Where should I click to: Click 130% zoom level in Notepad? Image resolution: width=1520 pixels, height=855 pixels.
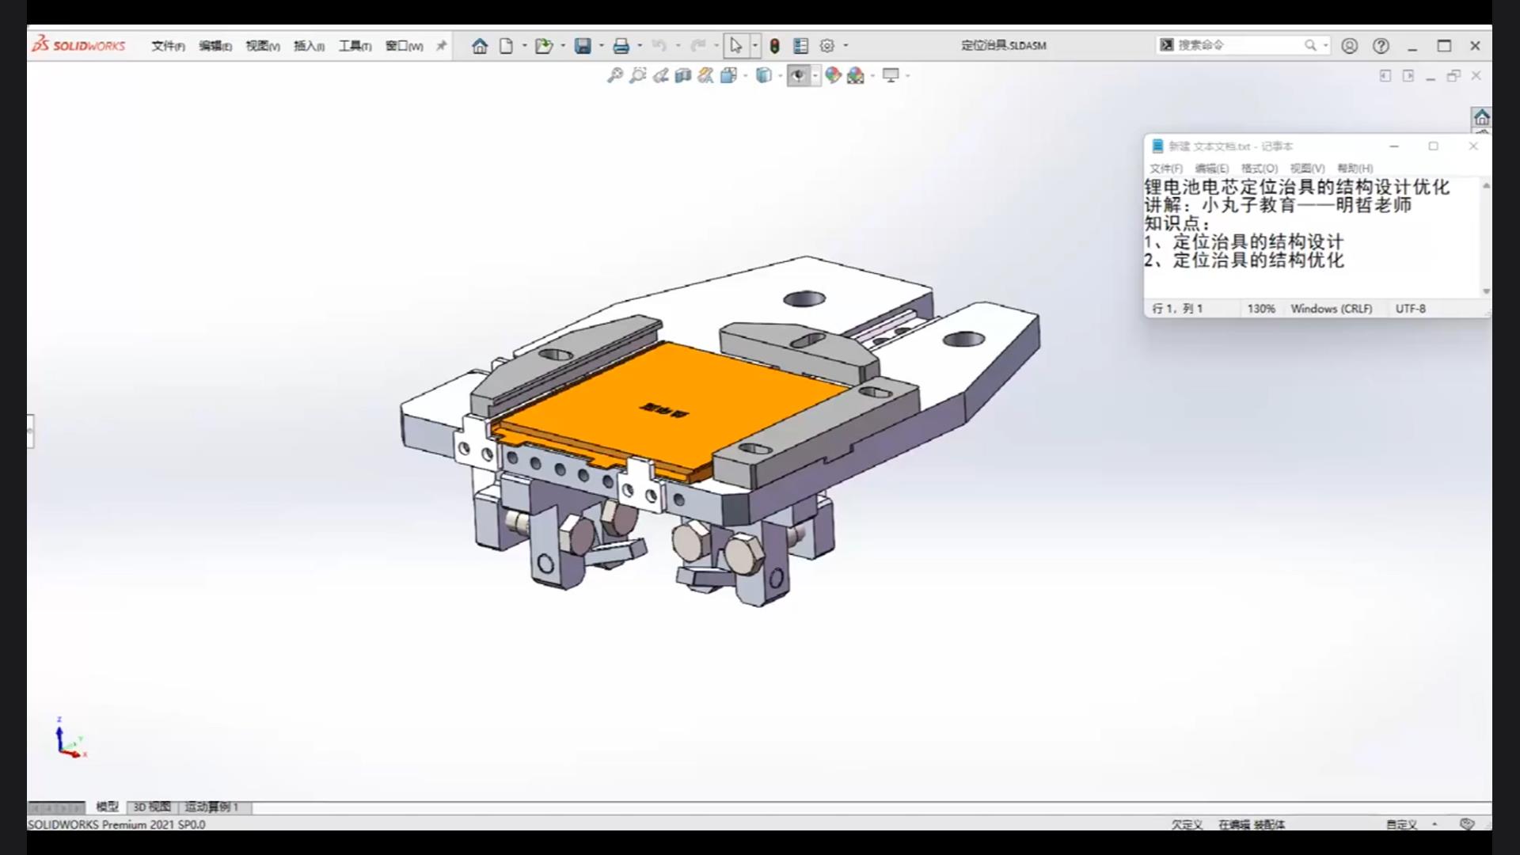click(1261, 309)
